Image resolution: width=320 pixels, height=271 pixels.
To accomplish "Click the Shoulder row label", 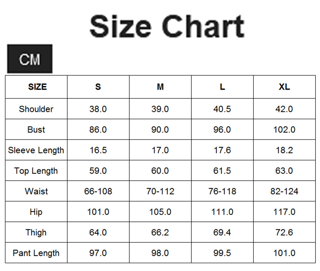I will point(36,109).
